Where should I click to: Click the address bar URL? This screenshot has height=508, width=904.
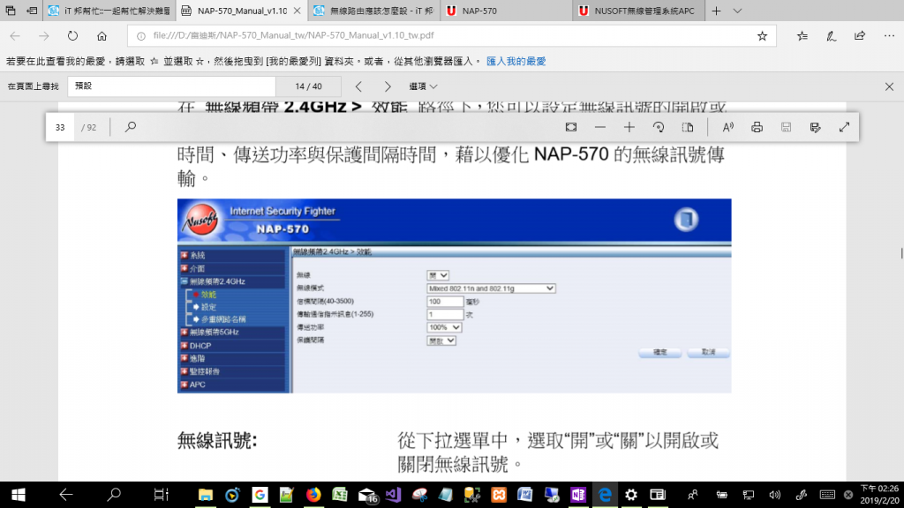[293, 35]
